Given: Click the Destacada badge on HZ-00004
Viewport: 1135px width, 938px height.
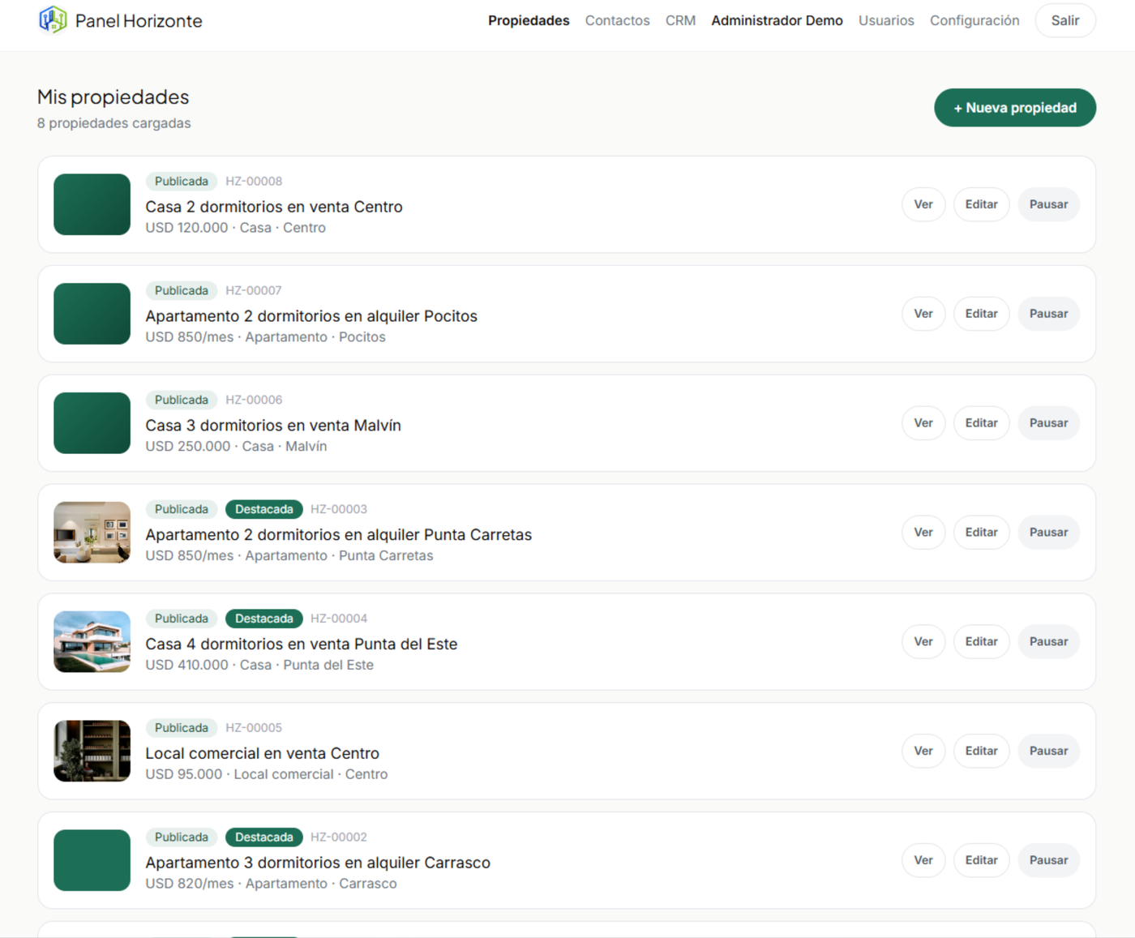Looking at the screenshot, I should [264, 619].
